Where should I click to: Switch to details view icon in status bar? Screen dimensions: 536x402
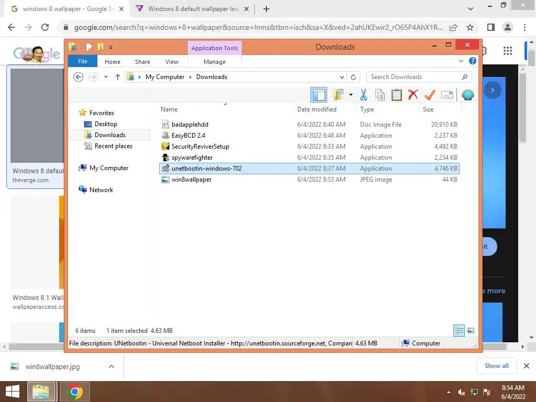tap(459, 330)
